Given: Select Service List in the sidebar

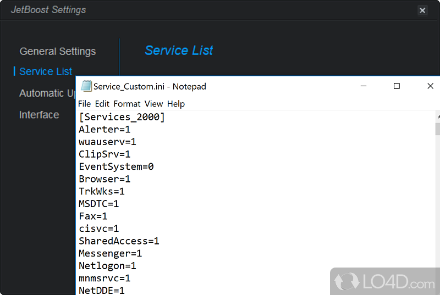Looking at the screenshot, I should 46,72.
